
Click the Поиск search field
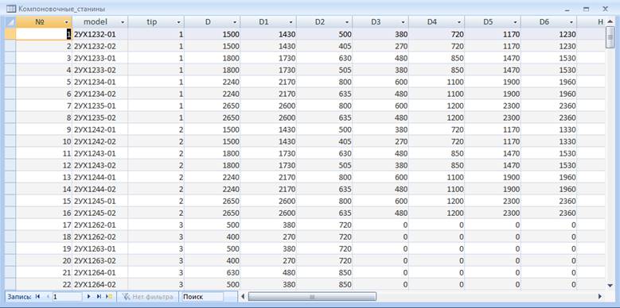pos(201,297)
